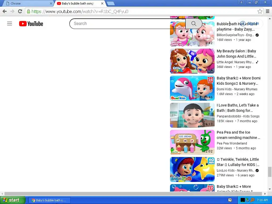
Task: Open I Love Baths, Let's Take a Bath title
Action: (238, 108)
